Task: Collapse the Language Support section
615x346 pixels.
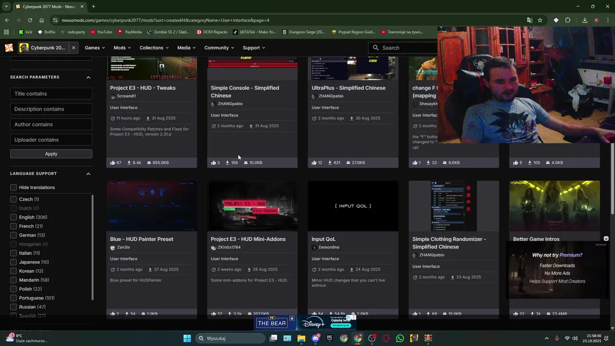Action: coord(88,173)
